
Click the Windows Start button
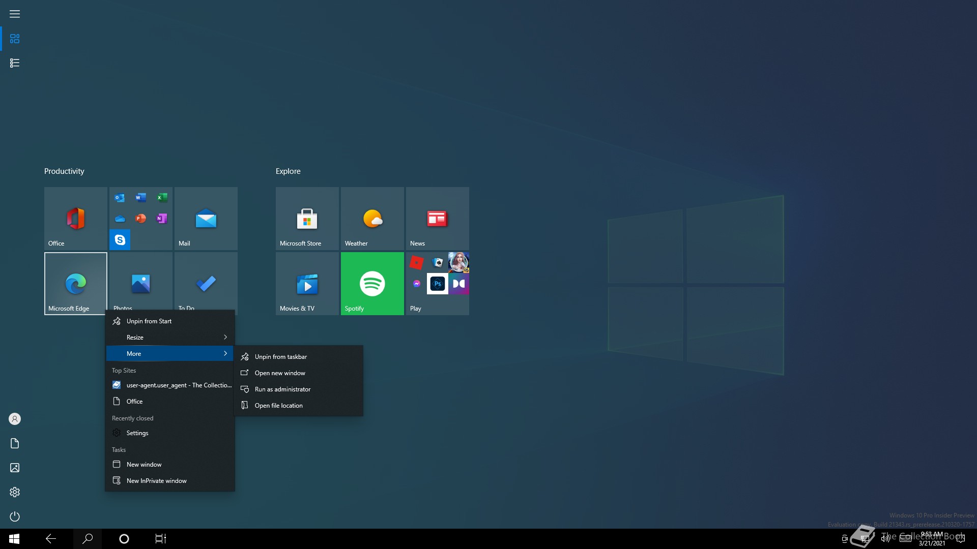click(14, 539)
